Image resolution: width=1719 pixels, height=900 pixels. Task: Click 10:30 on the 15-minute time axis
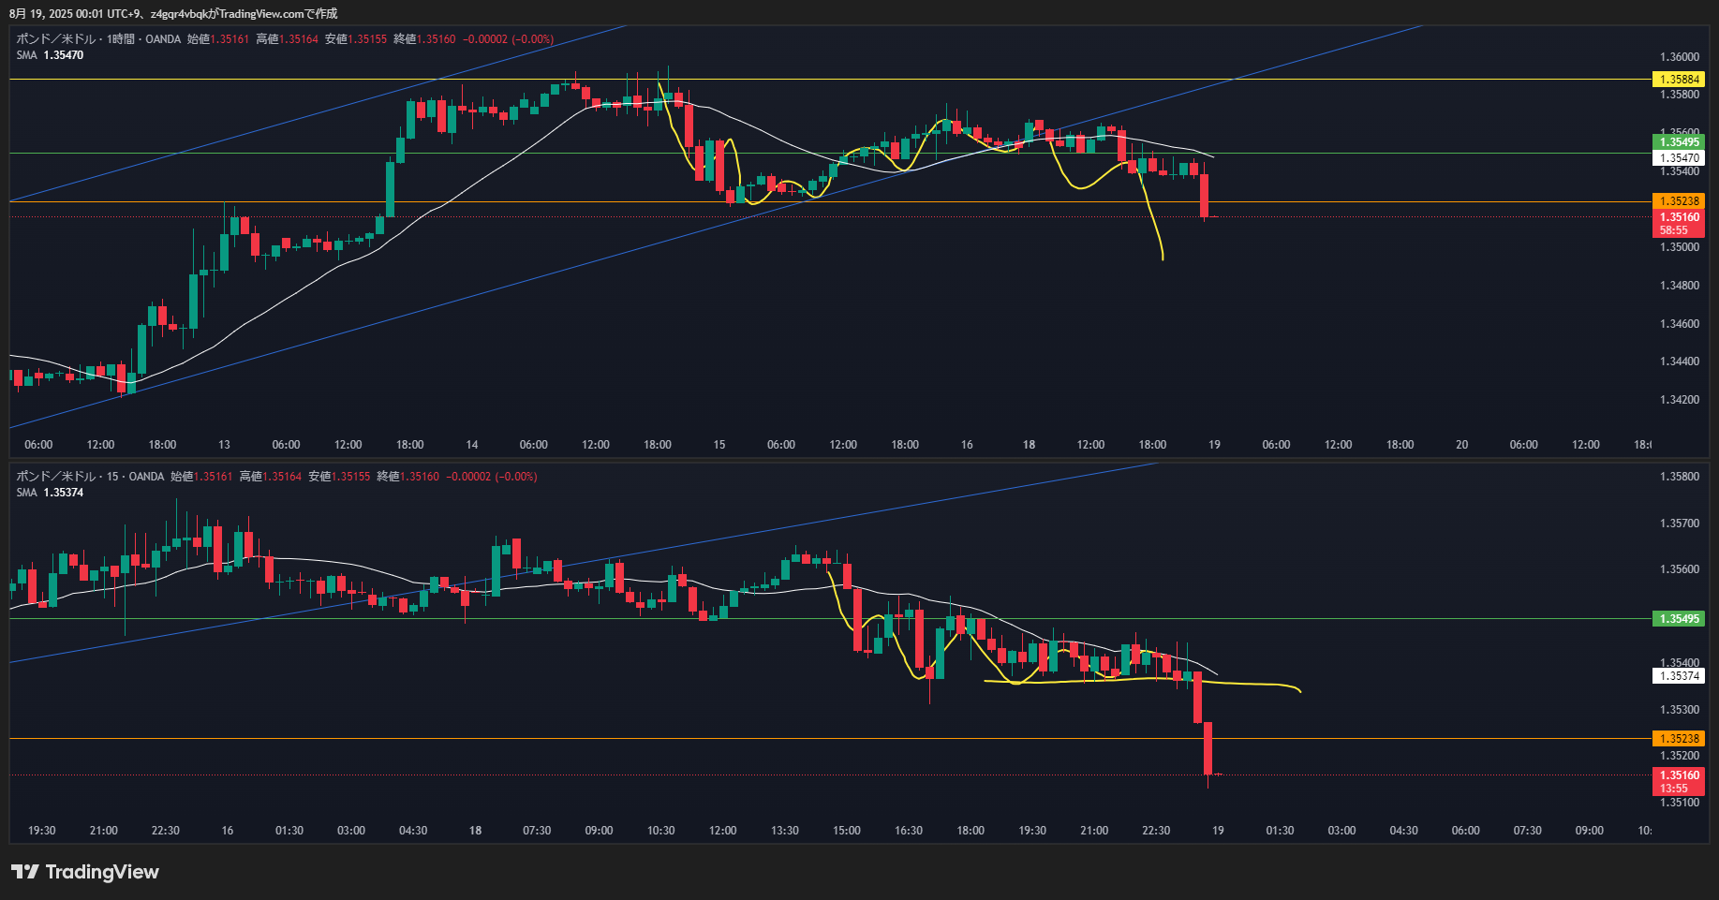(660, 831)
